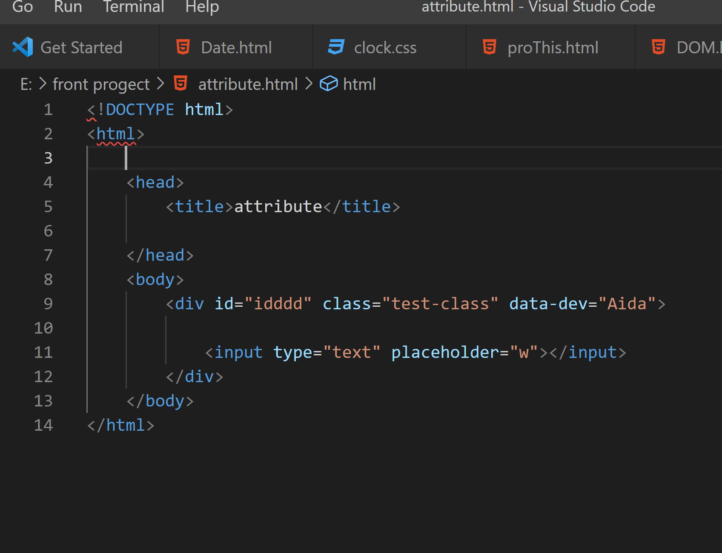Image resolution: width=722 pixels, height=553 pixels.
Task: Expand breadcrumb chevron after E:
Action: (x=43, y=84)
